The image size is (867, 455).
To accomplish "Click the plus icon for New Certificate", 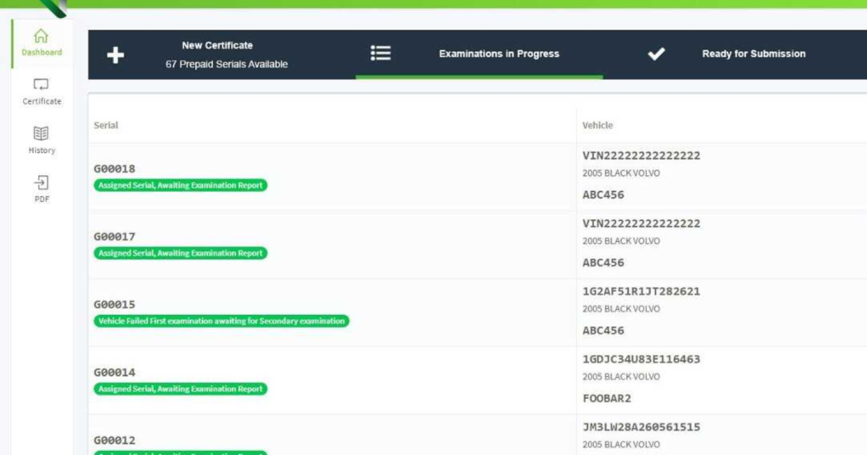I will click(x=116, y=55).
